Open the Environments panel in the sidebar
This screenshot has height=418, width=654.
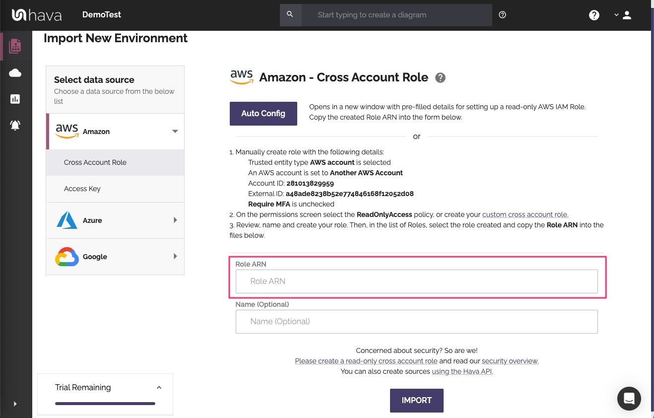(x=15, y=46)
